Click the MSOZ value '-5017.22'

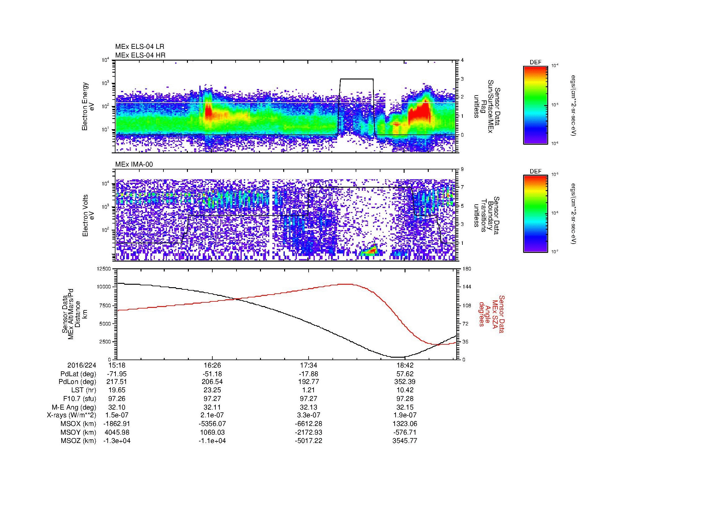point(309,441)
